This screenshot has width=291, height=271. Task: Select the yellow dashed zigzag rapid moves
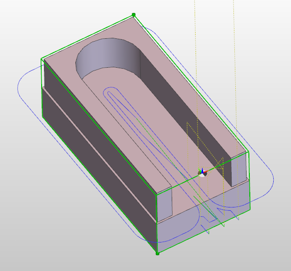click(x=193, y=136)
